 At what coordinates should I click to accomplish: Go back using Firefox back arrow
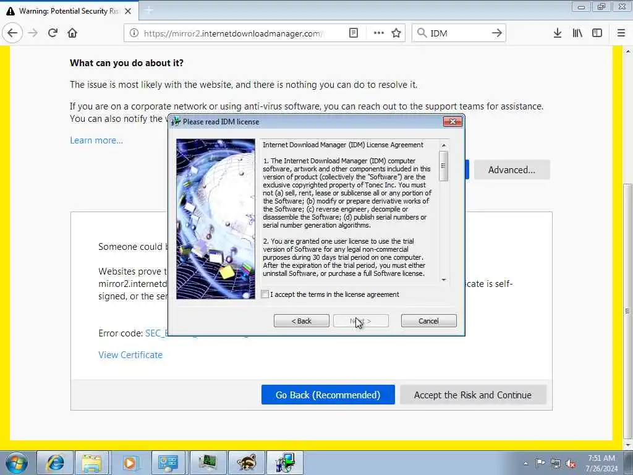[x=12, y=33]
